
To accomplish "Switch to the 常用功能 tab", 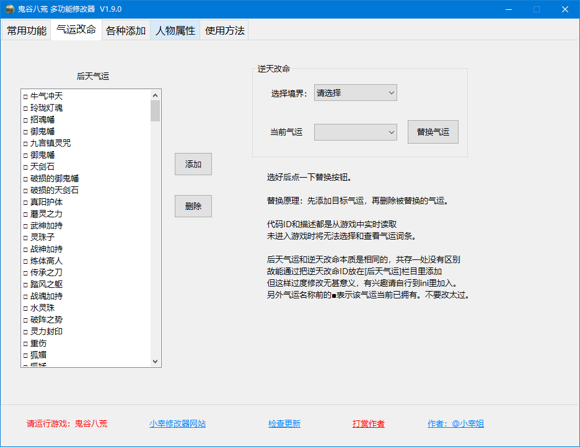I will [x=26, y=30].
